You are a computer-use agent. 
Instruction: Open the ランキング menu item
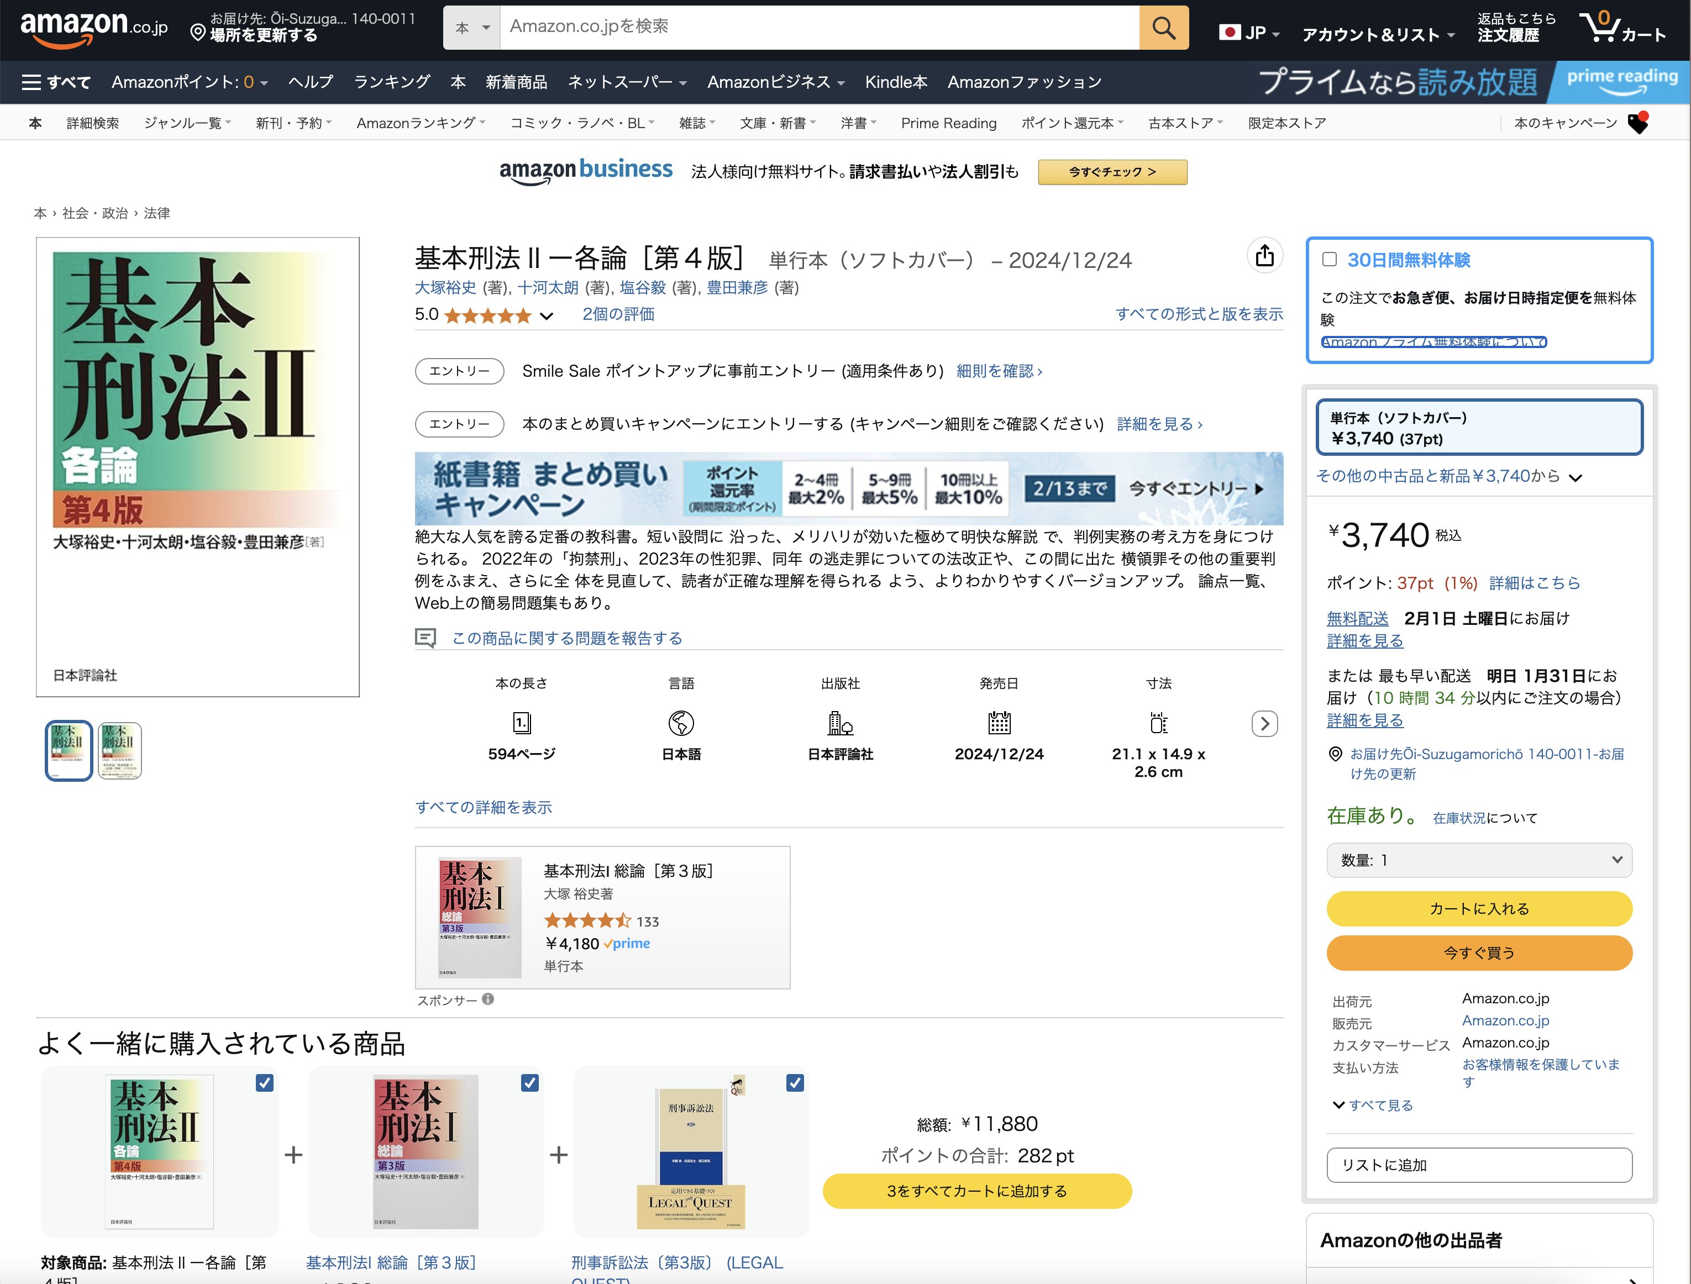coord(391,82)
